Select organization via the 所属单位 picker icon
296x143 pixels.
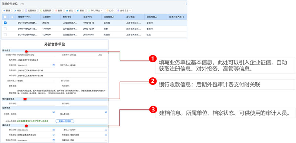tap(53, 135)
